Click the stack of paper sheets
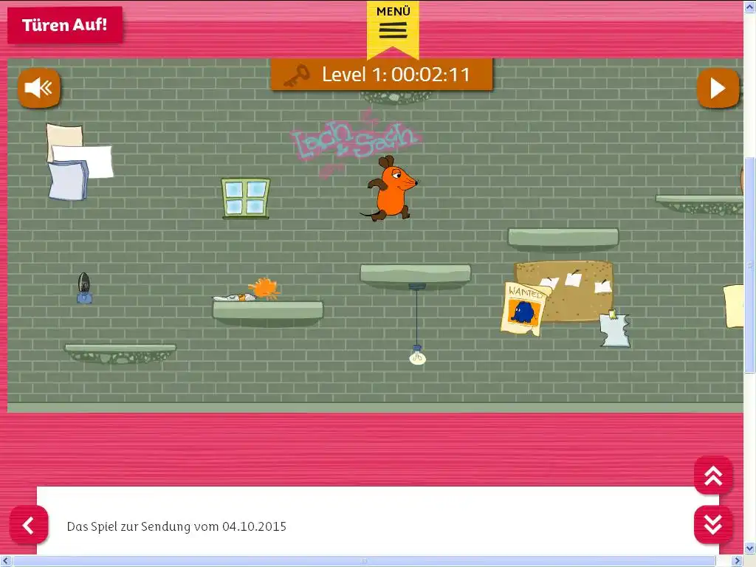The width and height of the screenshot is (756, 567). 78,162
